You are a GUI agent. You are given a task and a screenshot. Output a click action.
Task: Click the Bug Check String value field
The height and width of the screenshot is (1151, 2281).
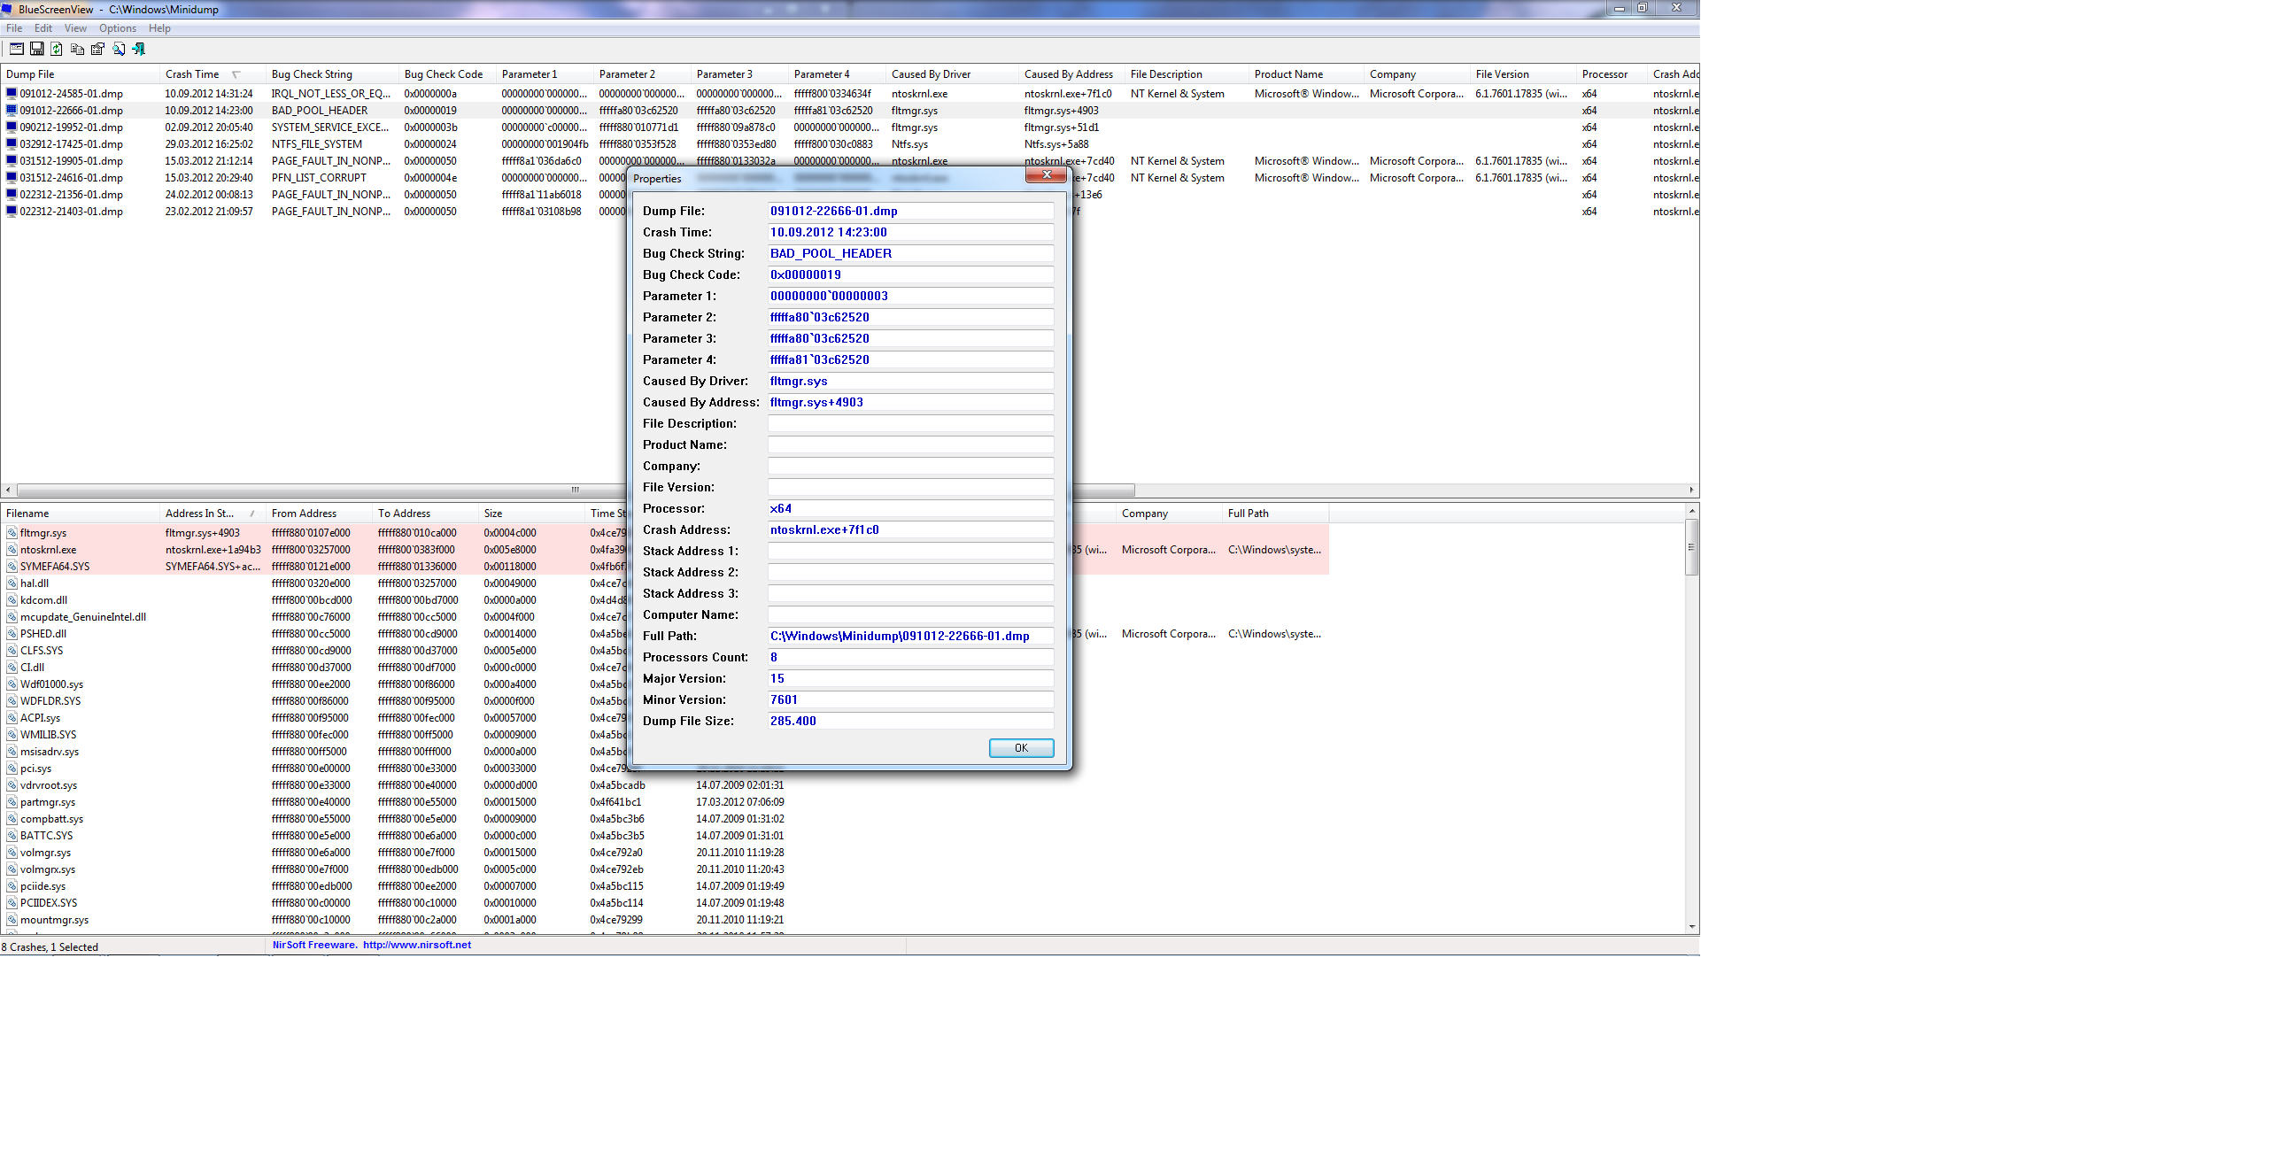910,253
